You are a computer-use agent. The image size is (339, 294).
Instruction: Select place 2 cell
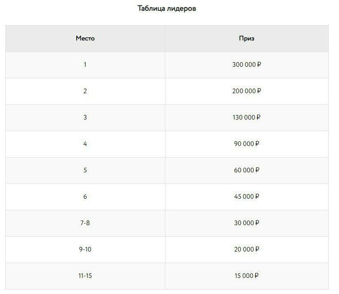pos(85,91)
